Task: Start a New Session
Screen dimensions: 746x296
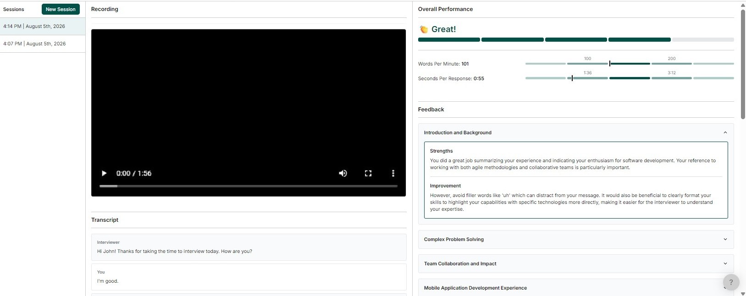Action: pyautogui.click(x=61, y=9)
